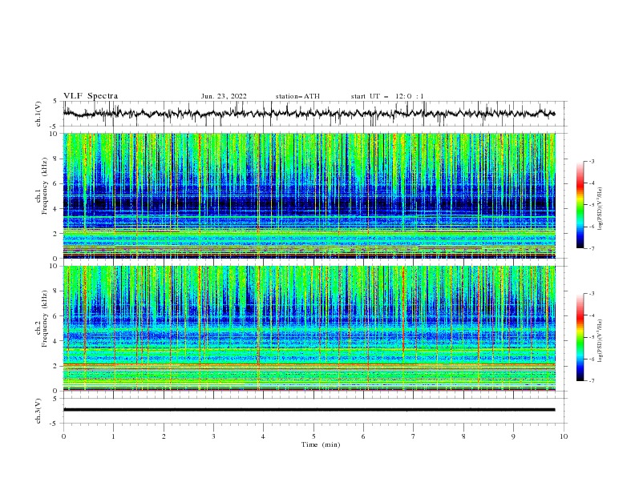Click the "2" tick on the time axis
The width and height of the screenshot is (635, 490).
pyautogui.click(x=164, y=436)
